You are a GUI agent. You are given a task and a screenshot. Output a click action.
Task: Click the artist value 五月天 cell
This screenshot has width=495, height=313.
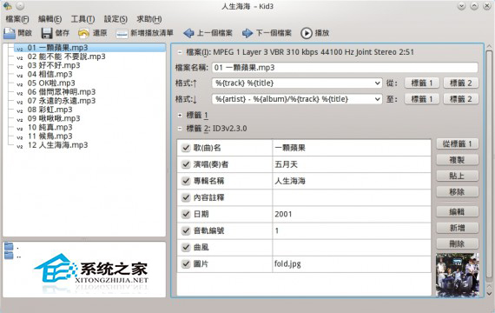[x=352, y=164]
